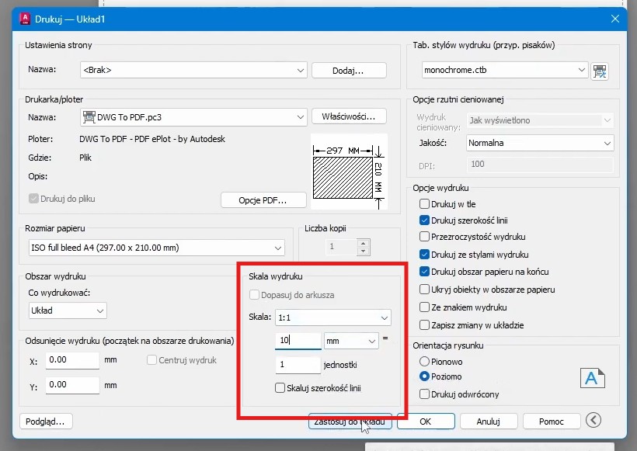
Task: Click Zastosuj do układu button
Action: point(350,422)
